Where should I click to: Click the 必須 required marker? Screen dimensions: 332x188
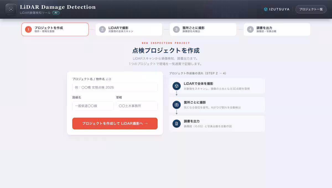[108, 79]
